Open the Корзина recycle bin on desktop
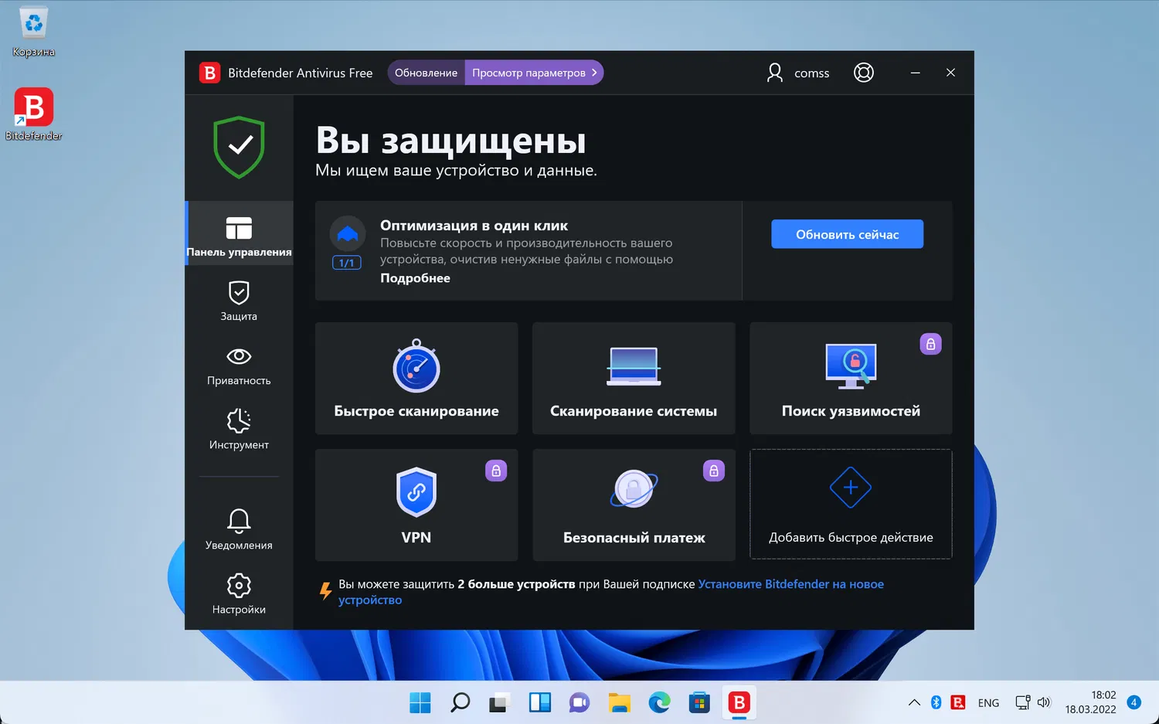 (34, 32)
